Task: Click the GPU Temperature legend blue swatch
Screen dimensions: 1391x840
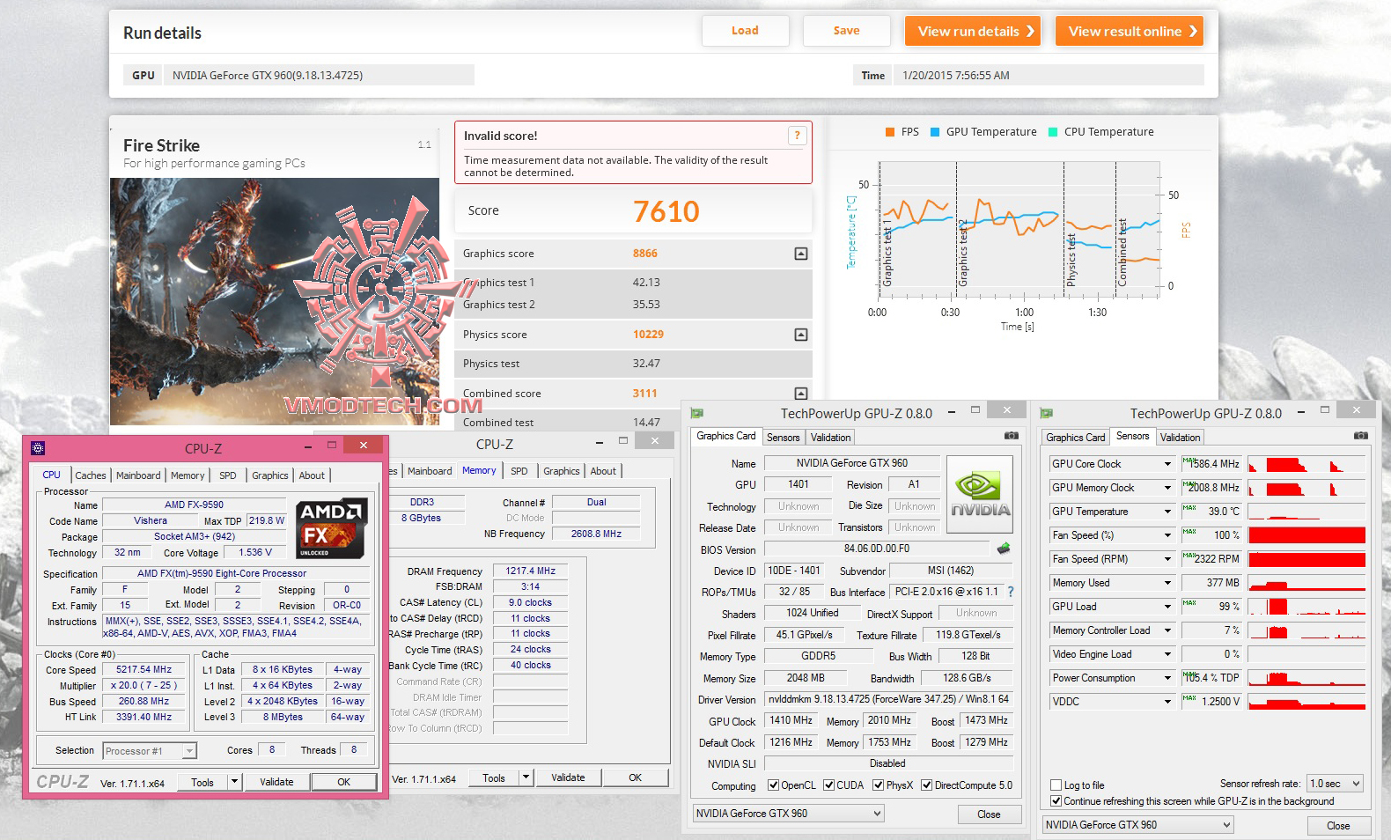Action: coord(935,132)
